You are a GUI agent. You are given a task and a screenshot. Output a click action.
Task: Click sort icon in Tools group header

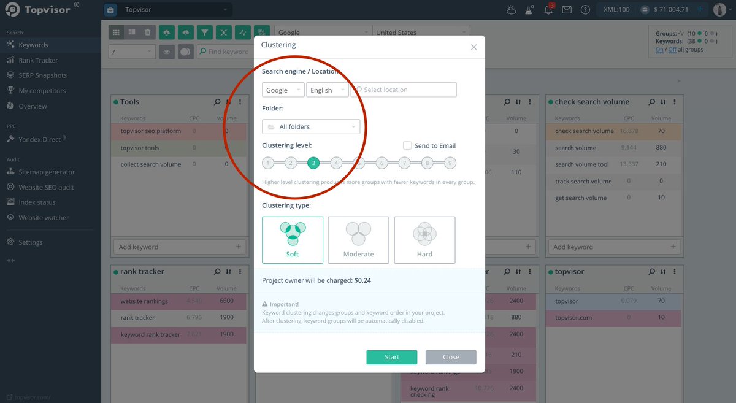click(x=228, y=102)
